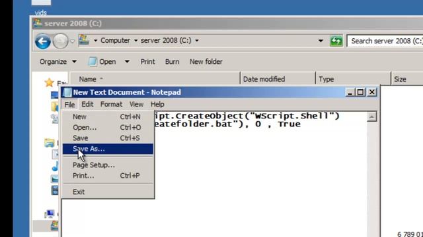Choose Page Setup... from the File menu
The height and width of the screenshot is (237, 423).
point(108,165)
